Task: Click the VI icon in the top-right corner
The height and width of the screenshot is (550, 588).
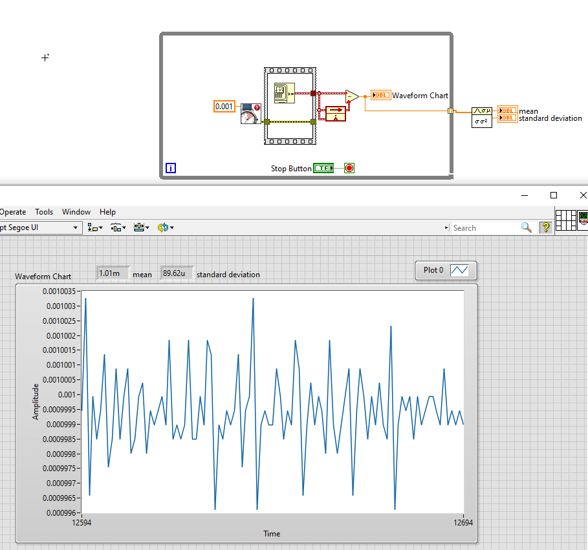Action: [x=583, y=220]
